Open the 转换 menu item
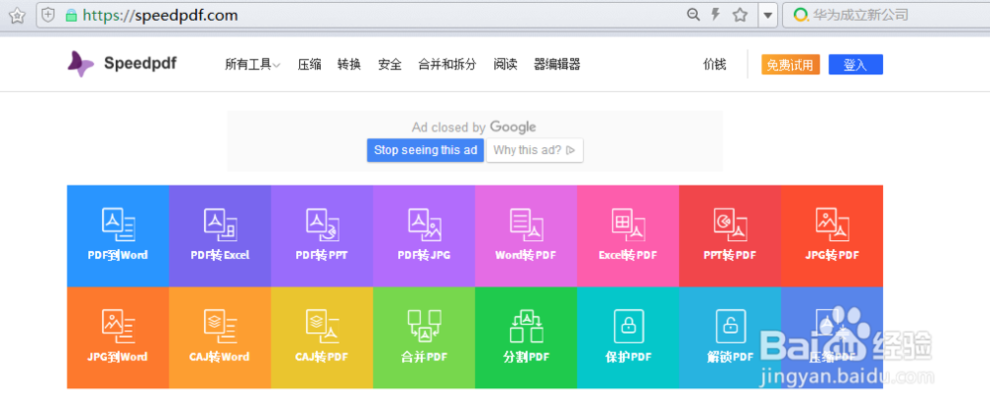Image resolution: width=990 pixels, height=411 pixels. pos(349,64)
